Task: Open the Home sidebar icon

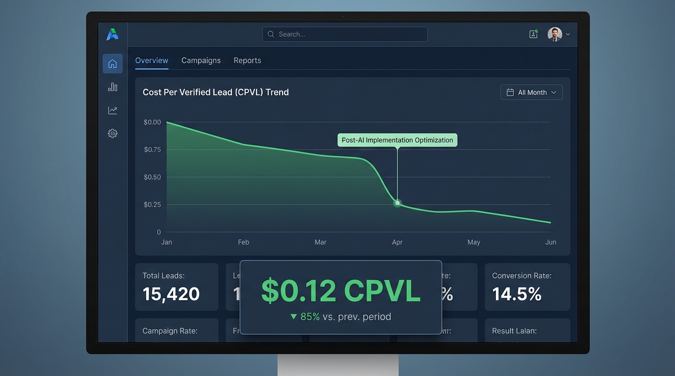Action: click(x=112, y=64)
